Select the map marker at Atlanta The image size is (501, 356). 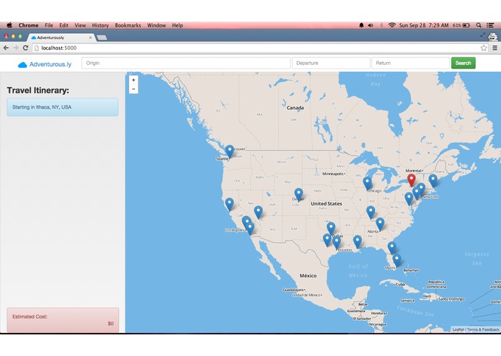(x=380, y=224)
